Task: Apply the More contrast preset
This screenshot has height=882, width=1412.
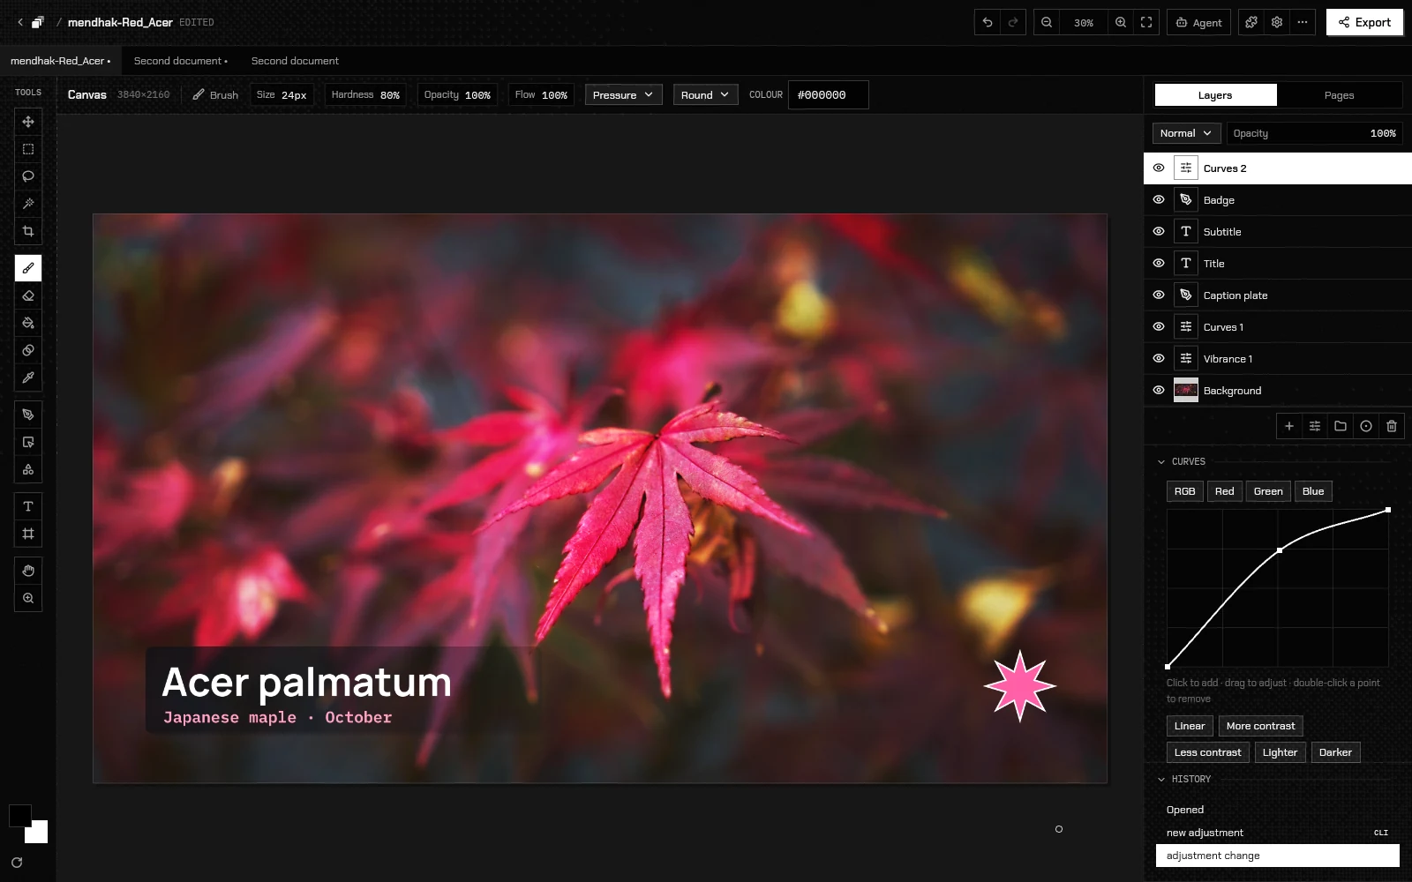Action: tap(1260, 726)
